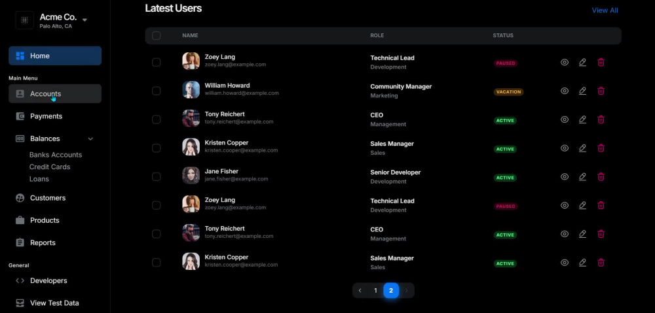Viewport: 655px width, 313px height.
Task: Click the Developers code brackets icon
Action: coord(20,280)
